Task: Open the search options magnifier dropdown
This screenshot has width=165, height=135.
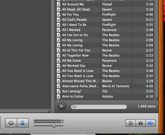Action: click(75, 107)
